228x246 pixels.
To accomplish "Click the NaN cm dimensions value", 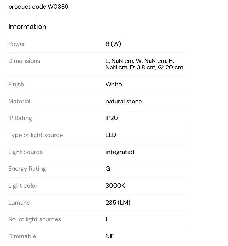I will pyautogui.click(x=144, y=64).
